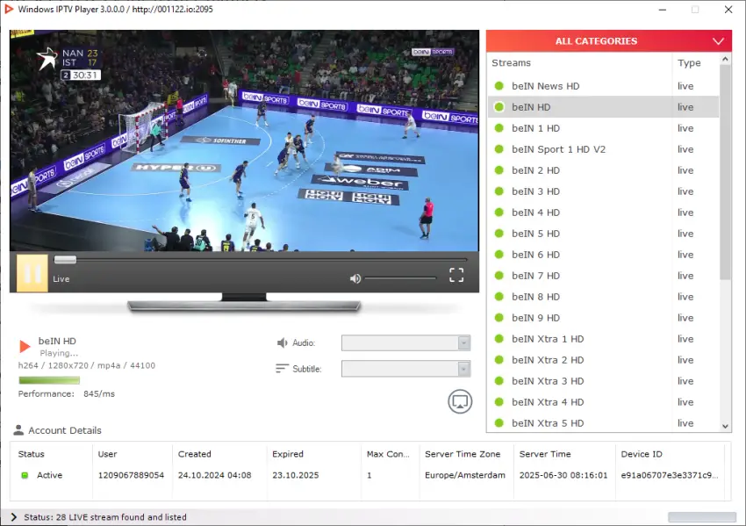Click the Europe/Amsterdam time zone cell
The height and width of the screenshot is (526, 746).
(465, 475)
